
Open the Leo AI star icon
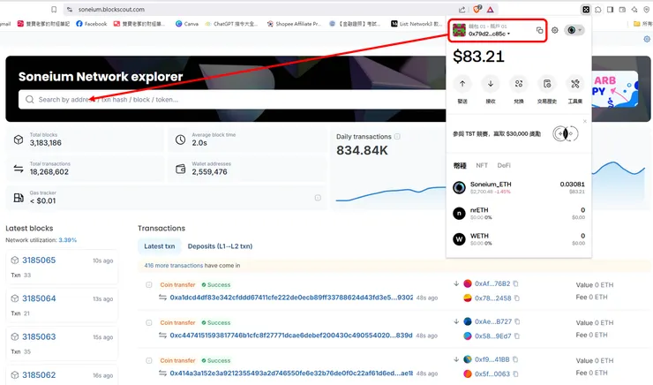click(634, 9)
